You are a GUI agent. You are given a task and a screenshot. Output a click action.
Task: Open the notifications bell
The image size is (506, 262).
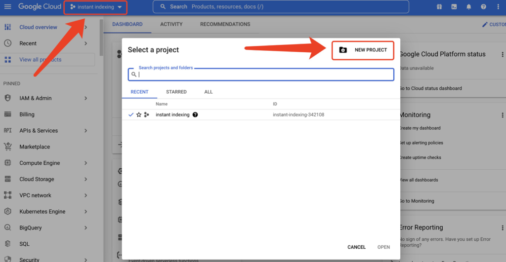click(x=468, y=7)
